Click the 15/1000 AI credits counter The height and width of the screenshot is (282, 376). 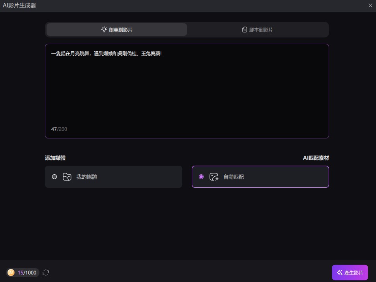(x=27, y=273)
